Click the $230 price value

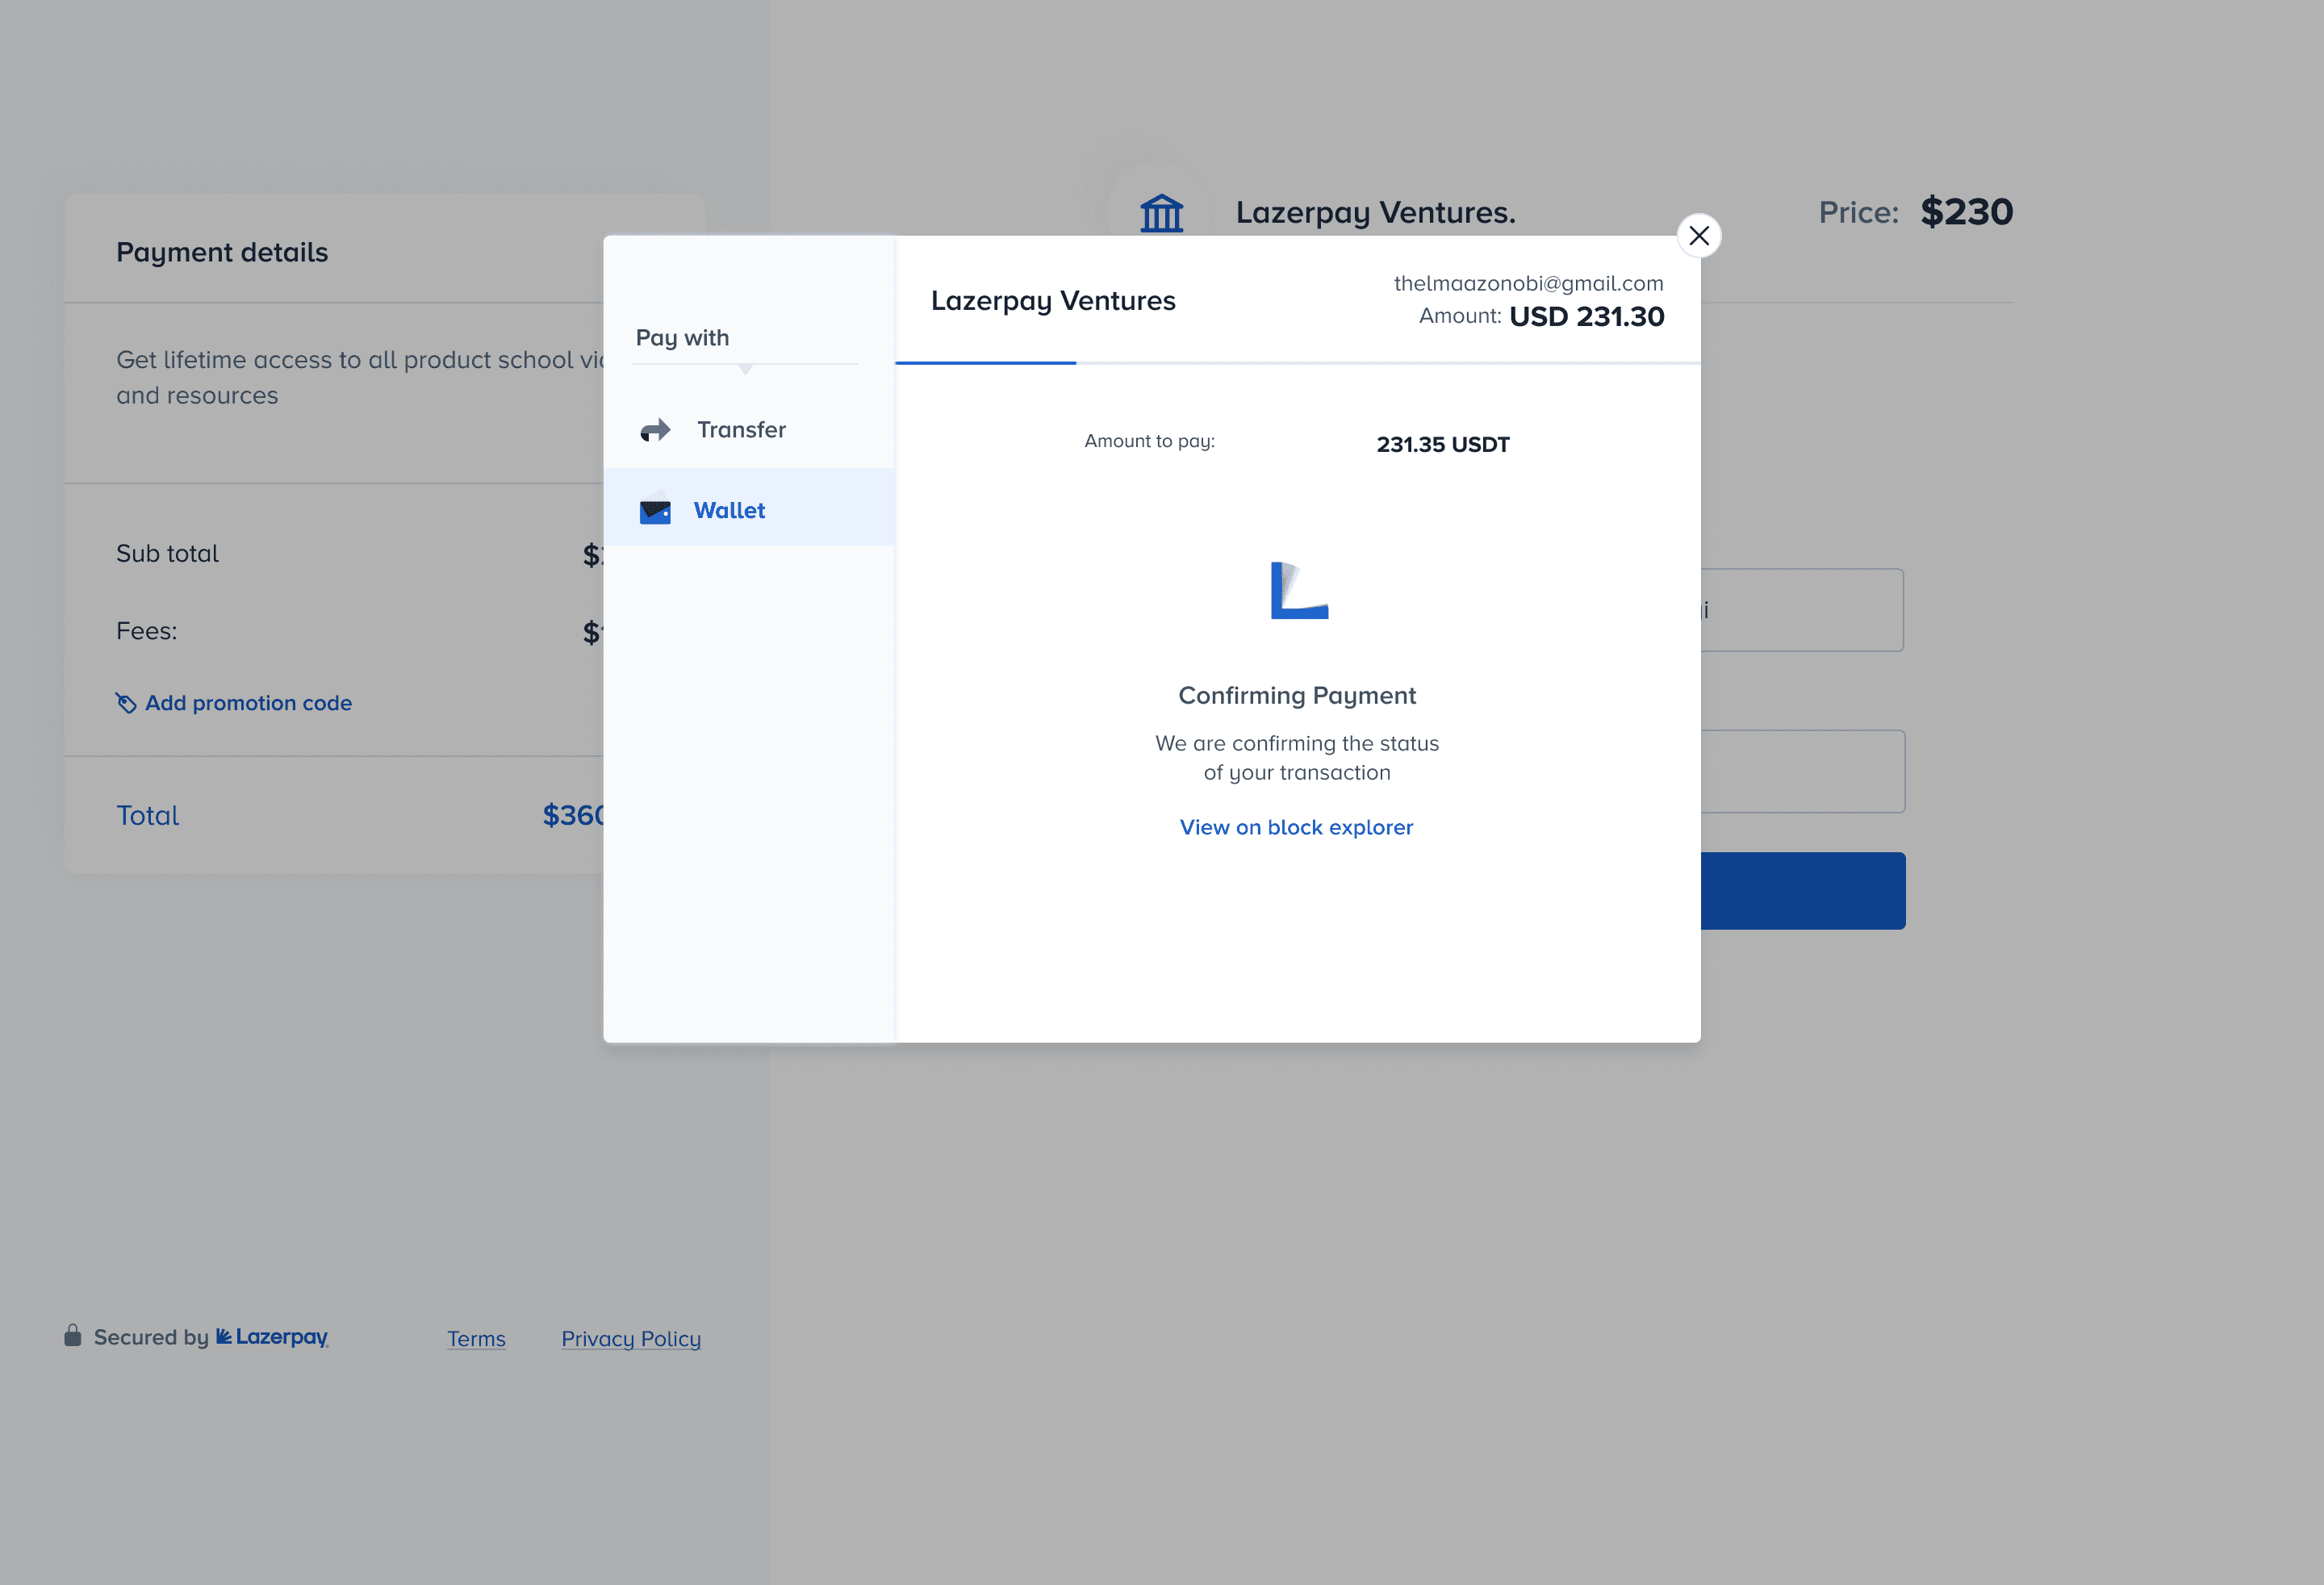[x=1966, y=212]
